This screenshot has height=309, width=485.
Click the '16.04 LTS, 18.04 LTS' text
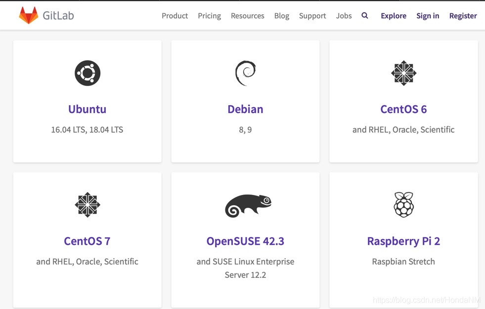(87, 130)
